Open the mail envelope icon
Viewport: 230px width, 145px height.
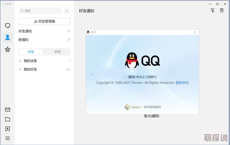tap(7, 110)
